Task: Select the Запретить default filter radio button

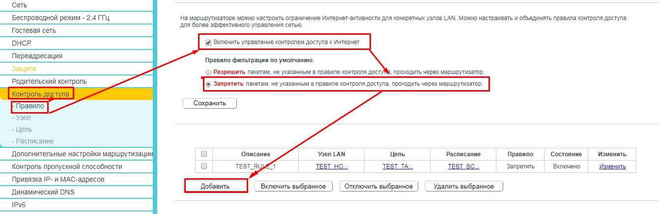Action: point(208,84)
